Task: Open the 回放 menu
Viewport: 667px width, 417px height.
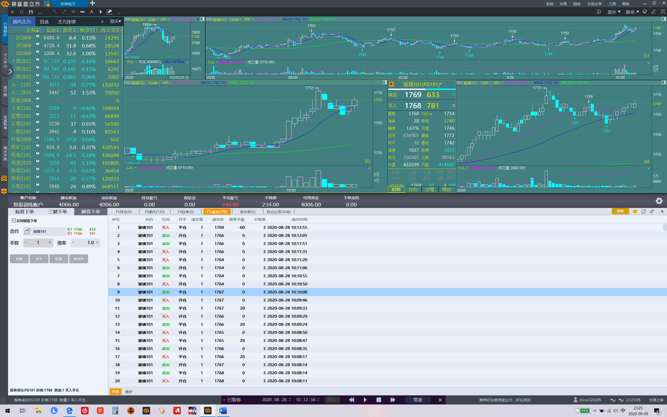Action: pos(577,4)
